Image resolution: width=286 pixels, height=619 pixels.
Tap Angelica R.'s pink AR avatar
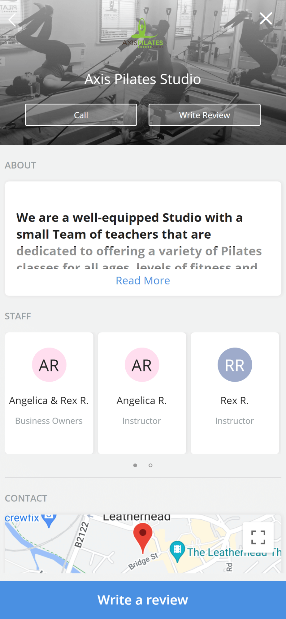click(142, 365)
